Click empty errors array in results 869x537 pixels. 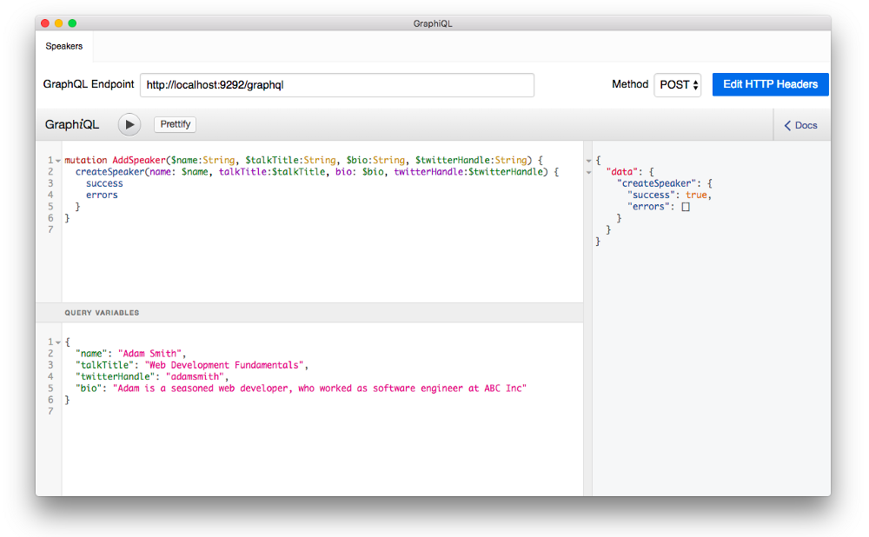point(686,207)
